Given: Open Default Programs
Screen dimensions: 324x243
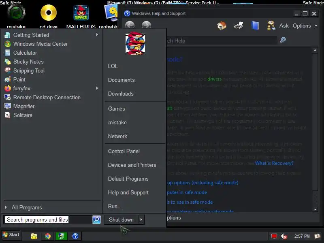Looking at the screenshot, I should pos(128,179).
